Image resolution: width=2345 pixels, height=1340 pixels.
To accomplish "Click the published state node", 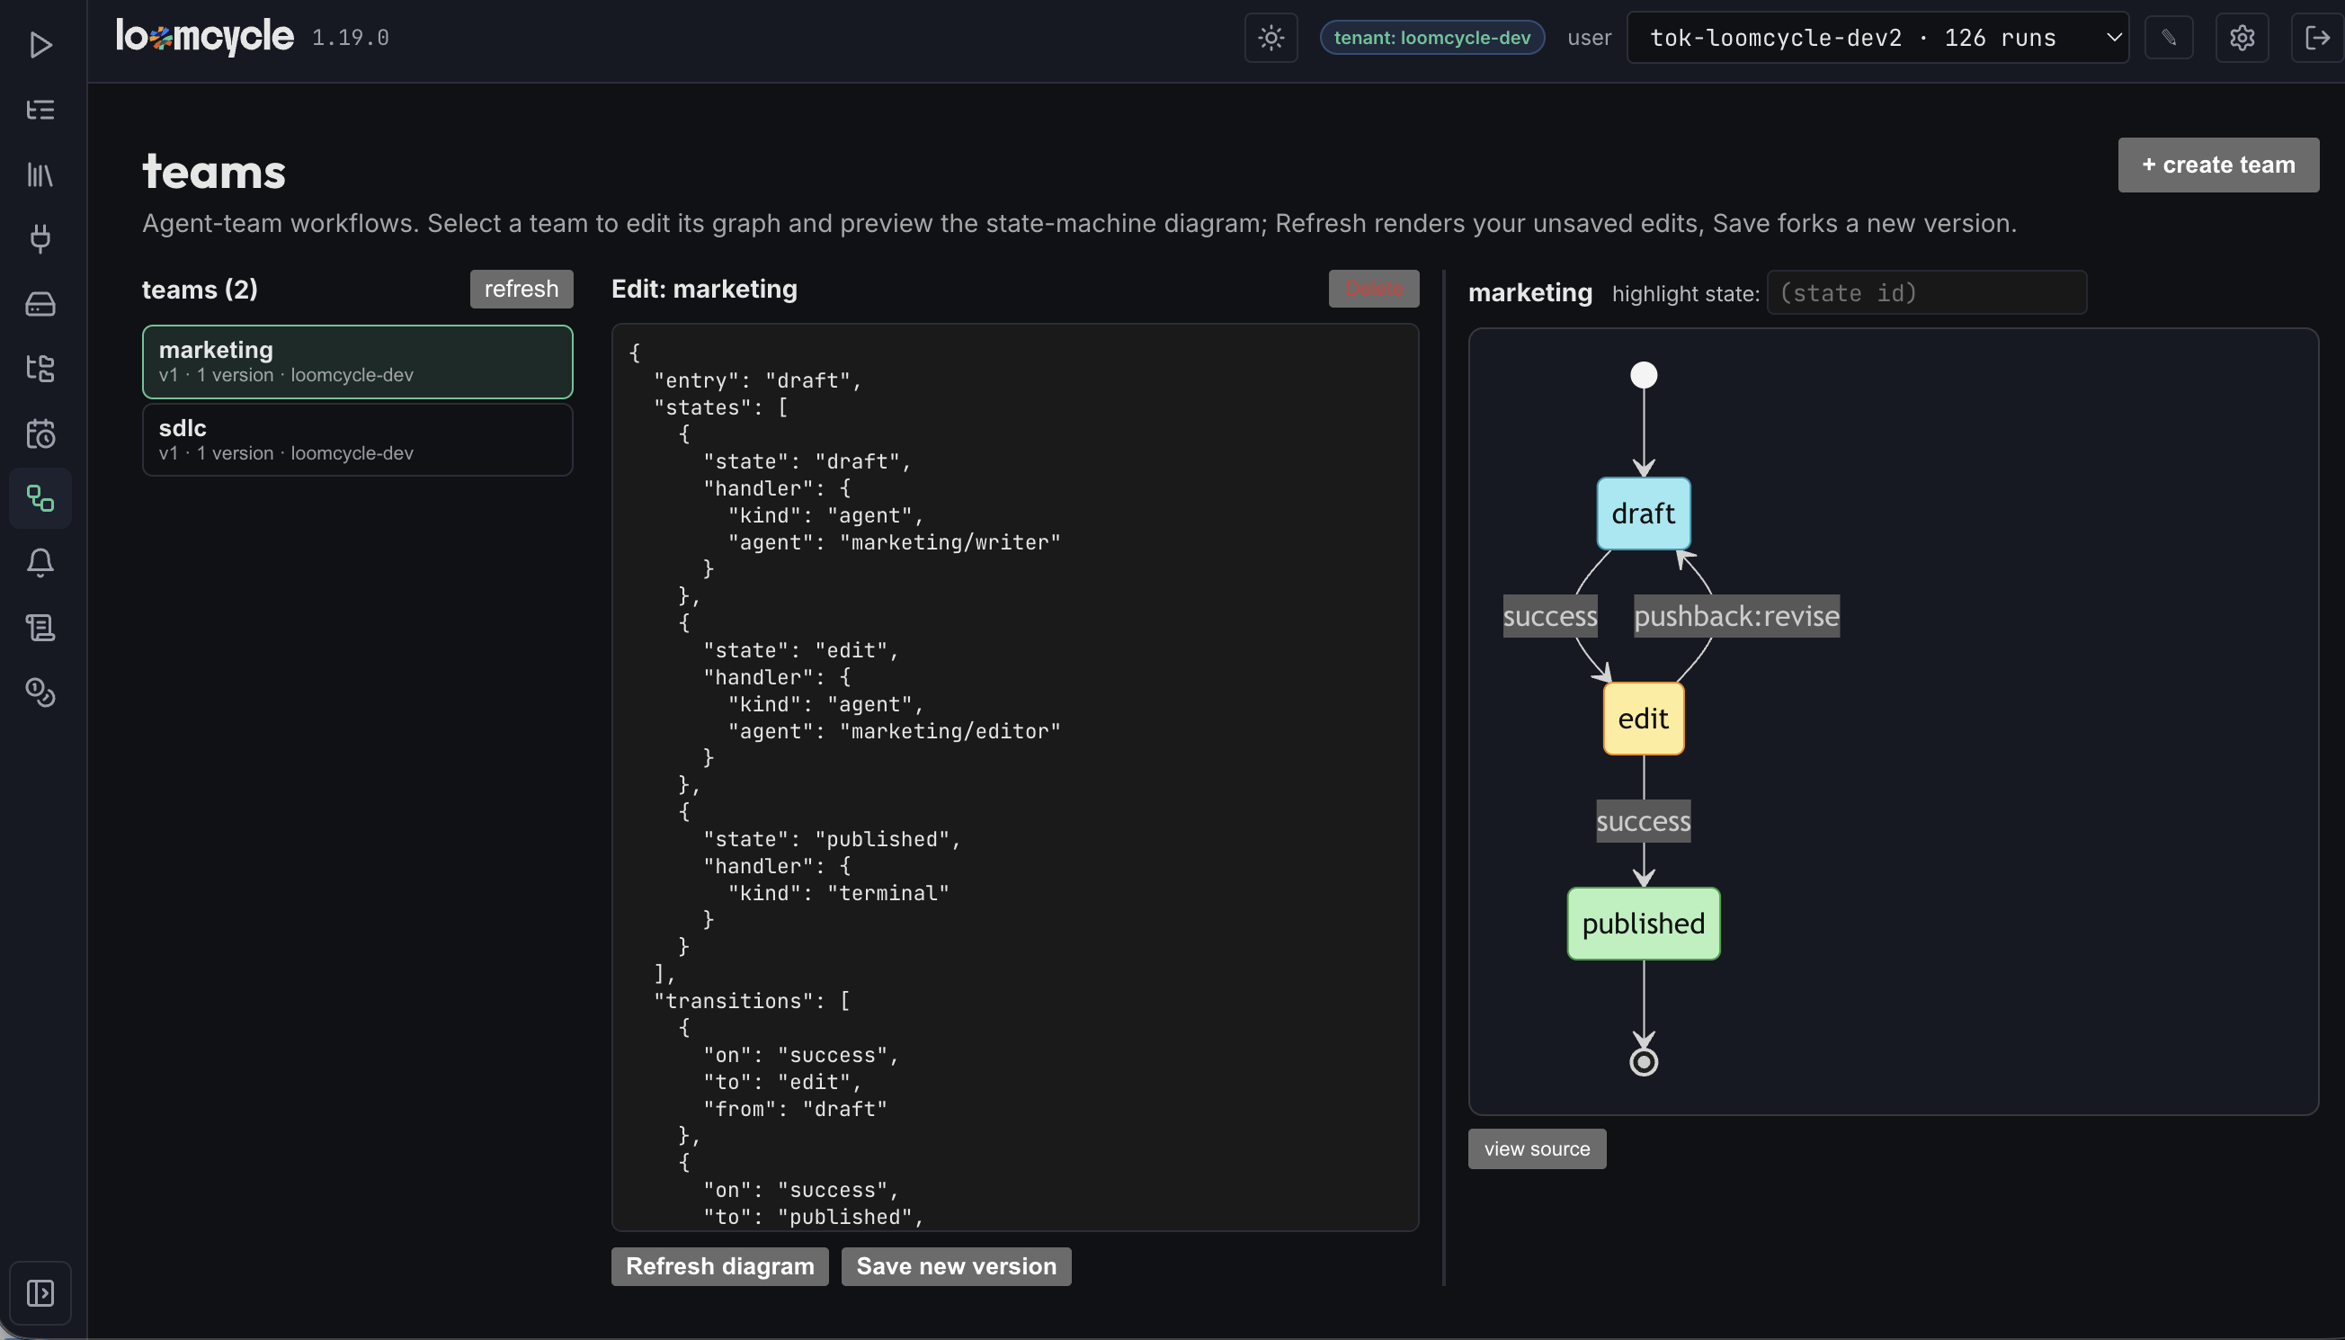I will (1643, 924).
